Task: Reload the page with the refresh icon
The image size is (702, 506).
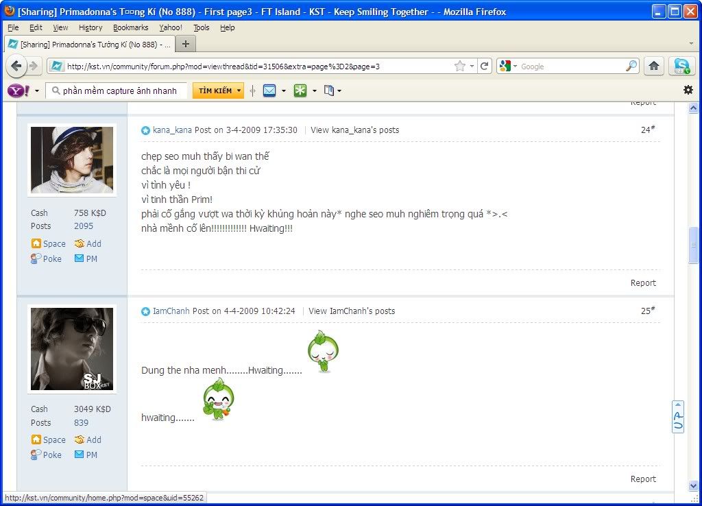Action: [484, 67]
